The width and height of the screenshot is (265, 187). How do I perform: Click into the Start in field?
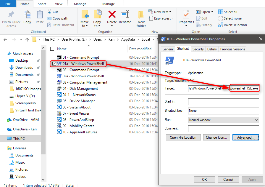(223, 102)
